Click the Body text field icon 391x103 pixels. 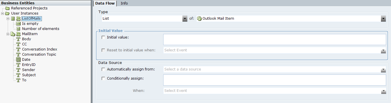pos(18,39)
